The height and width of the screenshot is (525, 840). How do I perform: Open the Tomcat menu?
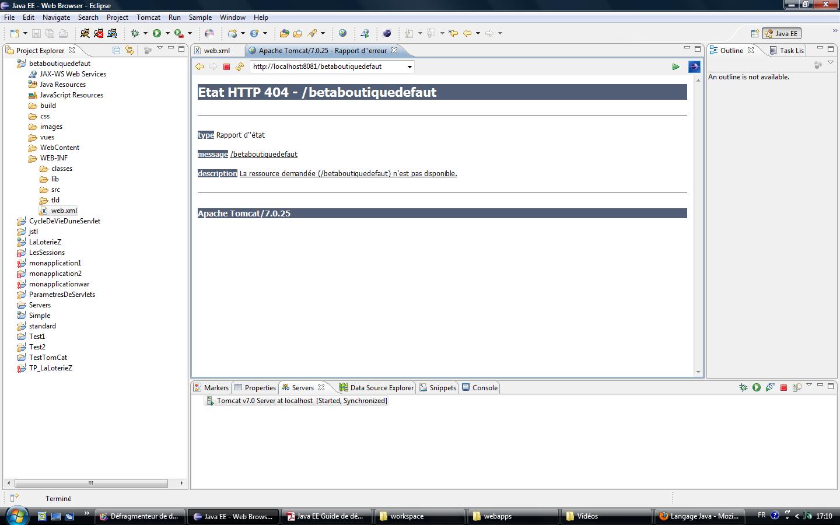coord(148,17)
